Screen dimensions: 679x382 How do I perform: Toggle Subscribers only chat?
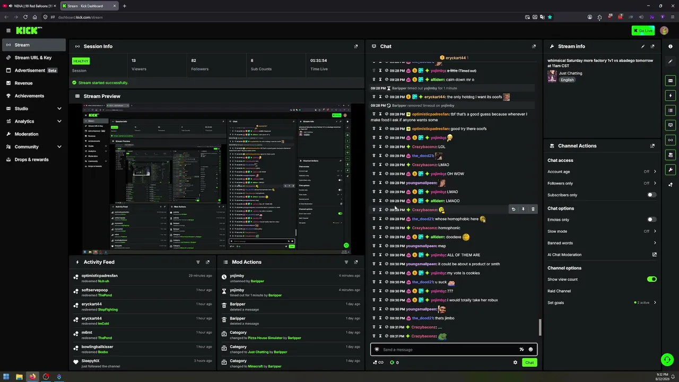[x=651, y=195]
